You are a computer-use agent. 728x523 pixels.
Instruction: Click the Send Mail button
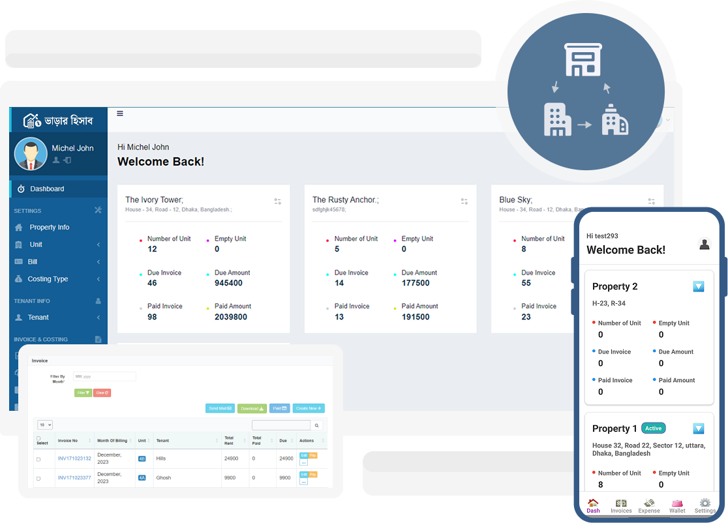pos(220,408)
